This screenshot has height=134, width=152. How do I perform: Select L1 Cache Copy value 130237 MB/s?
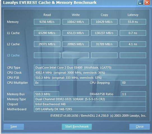pos(104,33)
